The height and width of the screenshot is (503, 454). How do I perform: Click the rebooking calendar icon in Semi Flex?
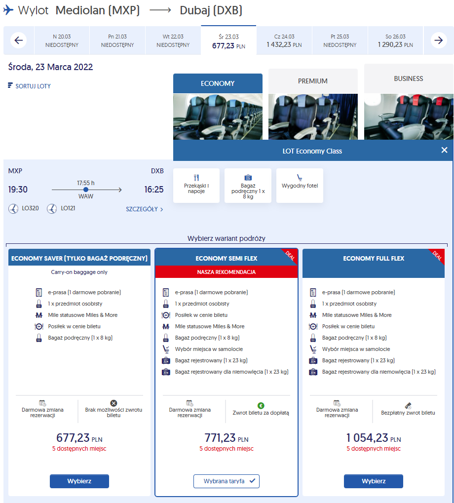click(189, 403)
